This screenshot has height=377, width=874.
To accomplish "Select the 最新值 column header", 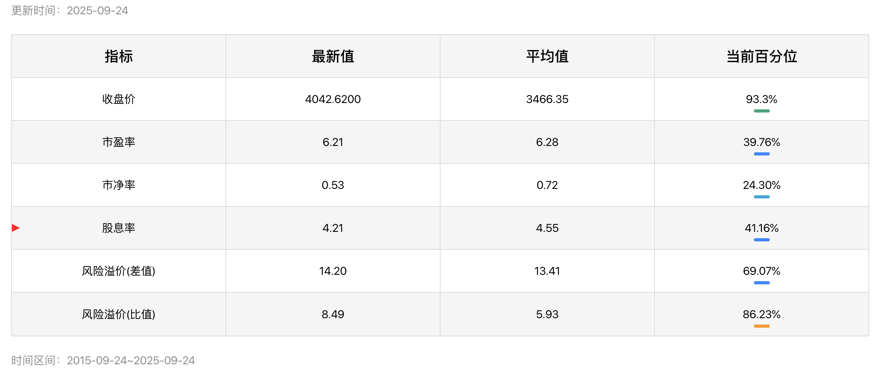I will pos(333,56).
